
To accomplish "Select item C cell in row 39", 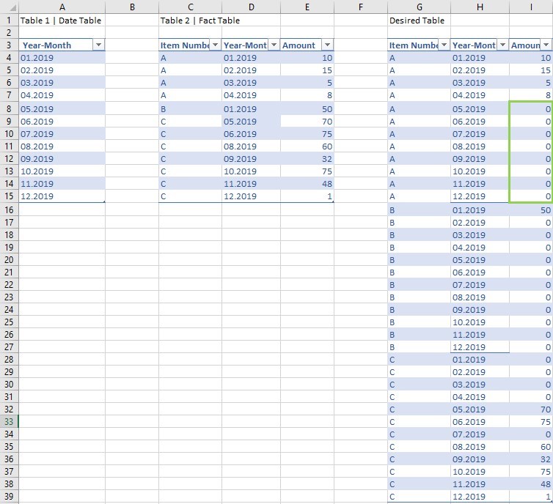I will click(x=419, y=496).
